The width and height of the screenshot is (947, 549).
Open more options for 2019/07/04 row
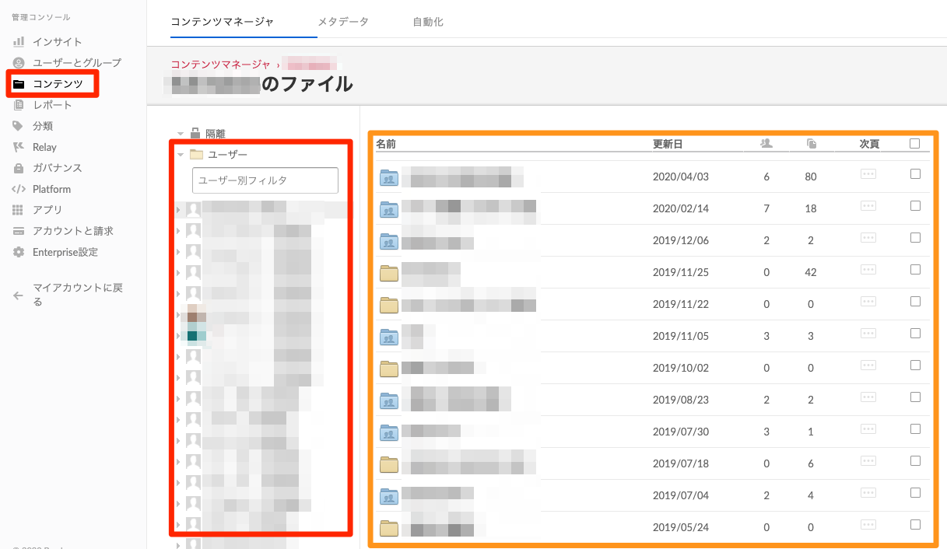click(868, 493)
